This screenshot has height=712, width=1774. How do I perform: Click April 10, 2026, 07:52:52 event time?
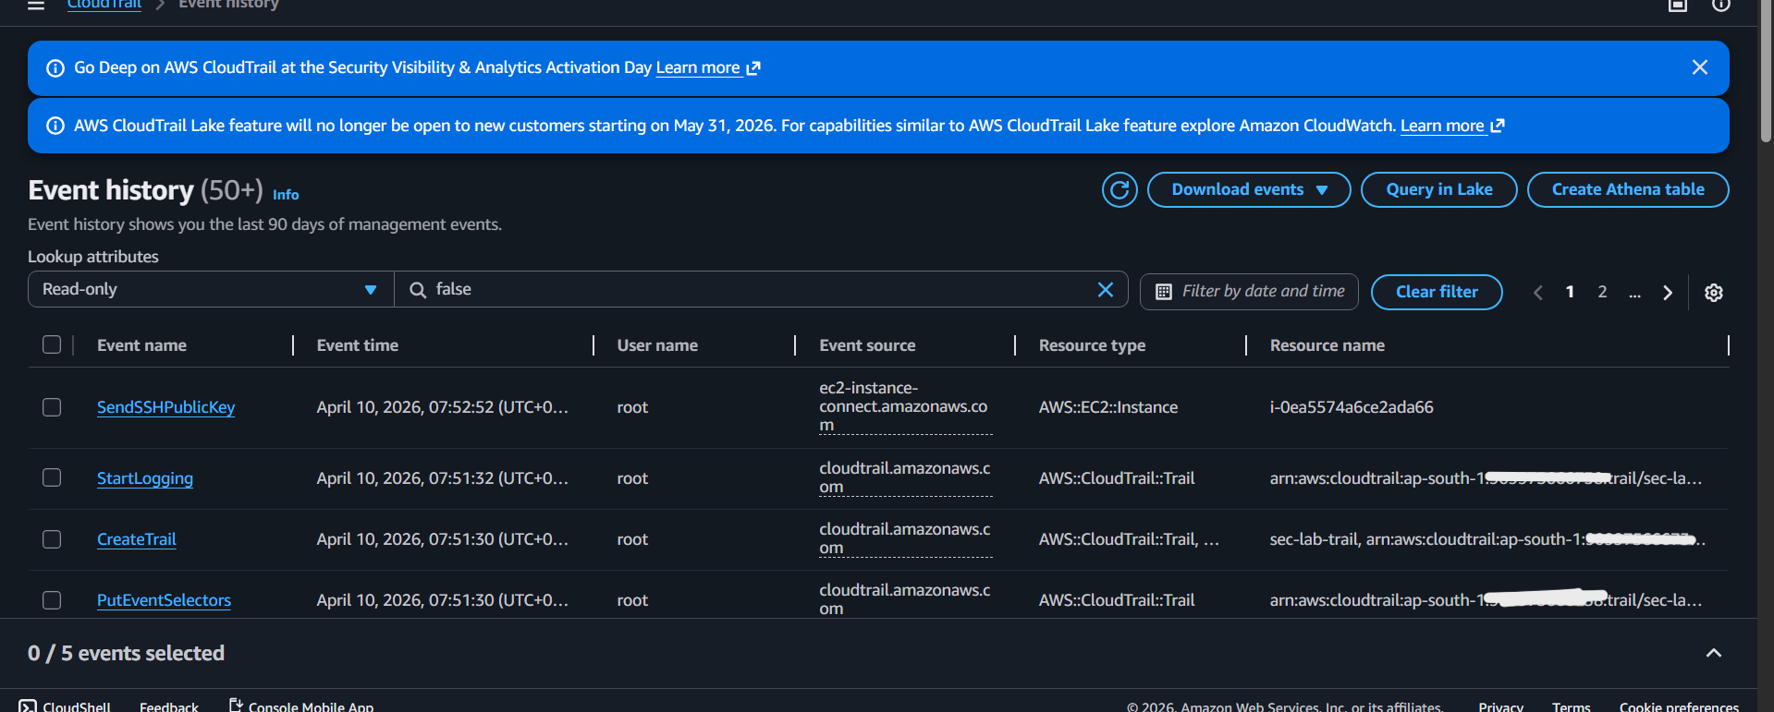(443, 407)
